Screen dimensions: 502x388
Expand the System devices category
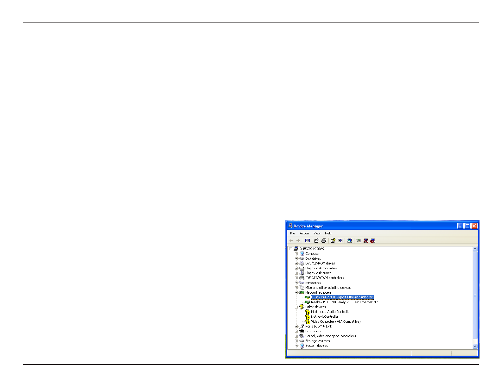pos(296,346)
